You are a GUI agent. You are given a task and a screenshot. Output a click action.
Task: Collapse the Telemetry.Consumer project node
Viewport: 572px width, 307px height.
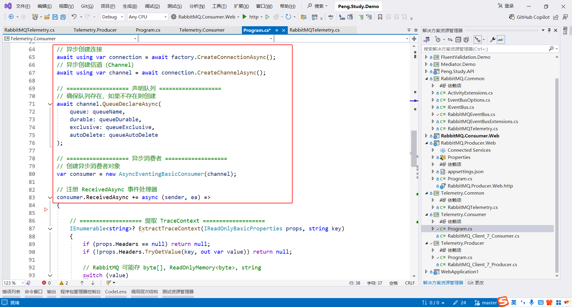point(426,214)
